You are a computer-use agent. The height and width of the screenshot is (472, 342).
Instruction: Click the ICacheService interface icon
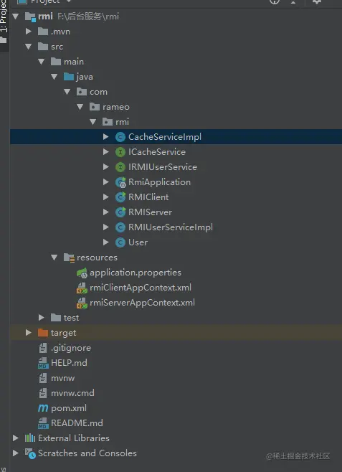pyautogui.click(x=120, y=152)
